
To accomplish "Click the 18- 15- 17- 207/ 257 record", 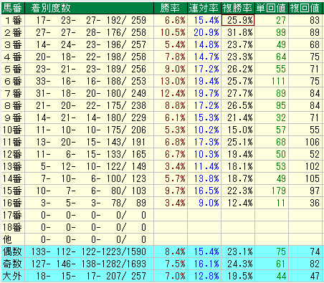I will [91, 276].
